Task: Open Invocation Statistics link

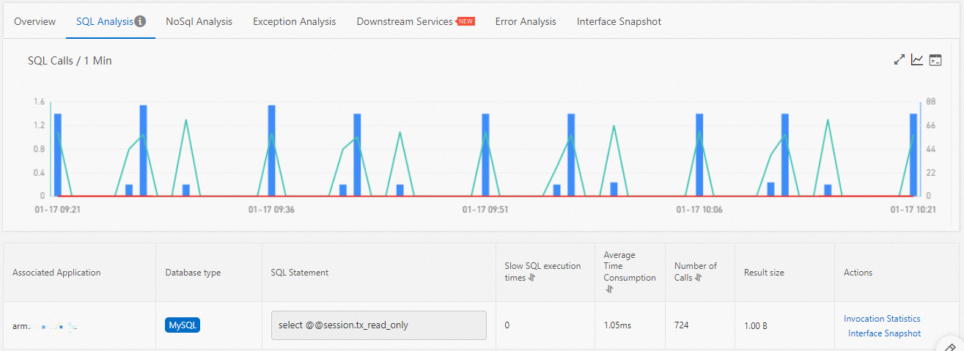Action: coord(882,319)
